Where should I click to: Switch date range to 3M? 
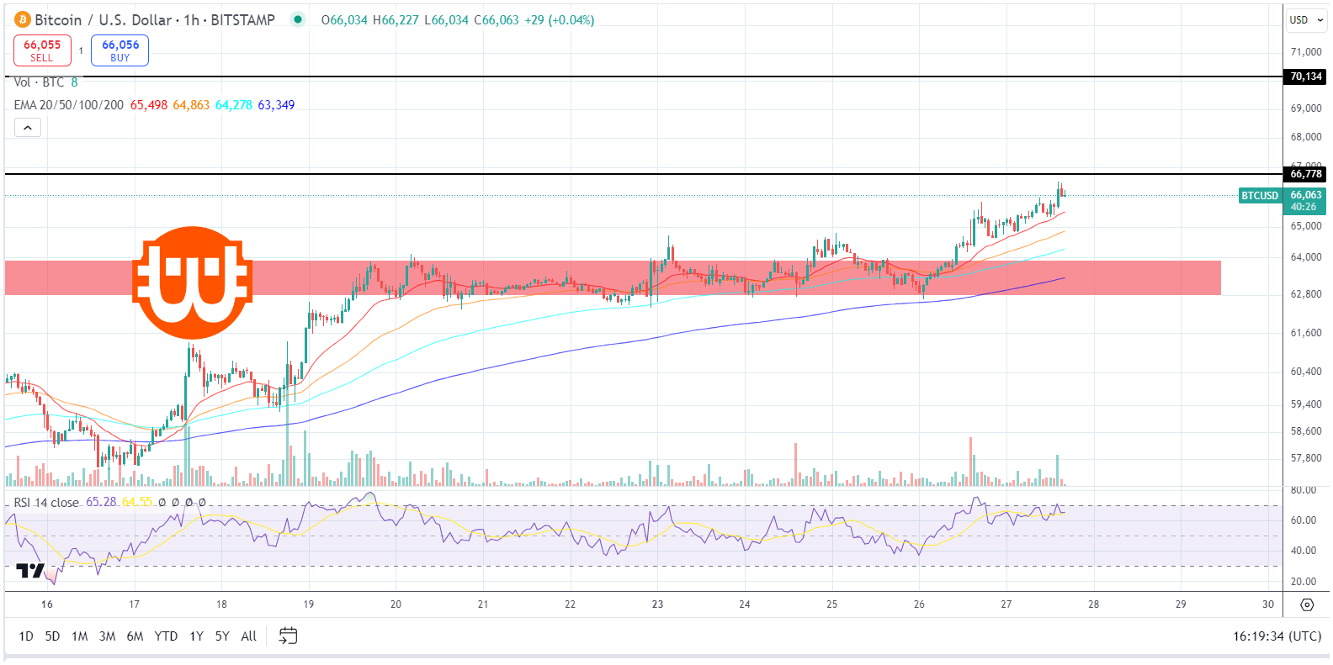(x=107, y=636)
